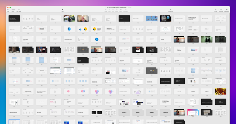Select slide 128 orange image thumbnail
The height and width of the screenshot is (124, 236).
point(221,91)
